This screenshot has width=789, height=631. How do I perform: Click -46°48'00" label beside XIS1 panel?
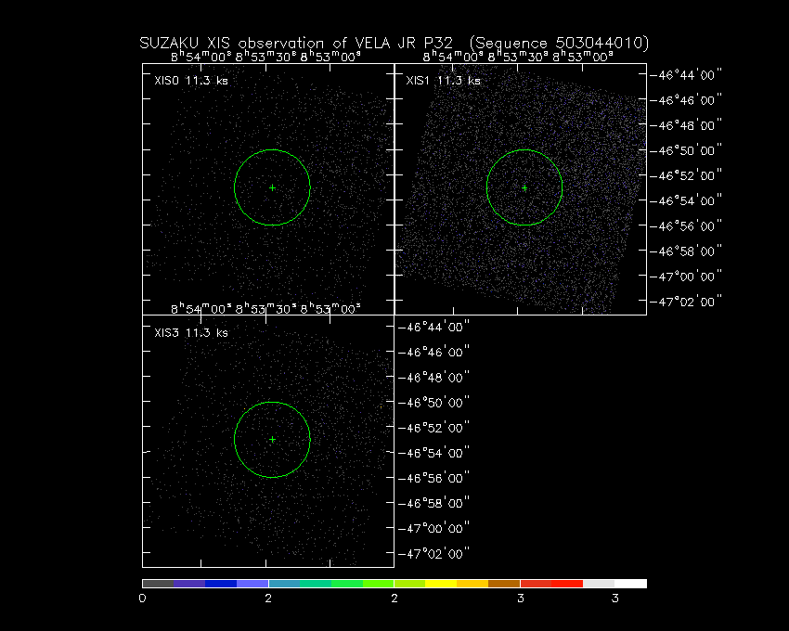tap(686, 125)
